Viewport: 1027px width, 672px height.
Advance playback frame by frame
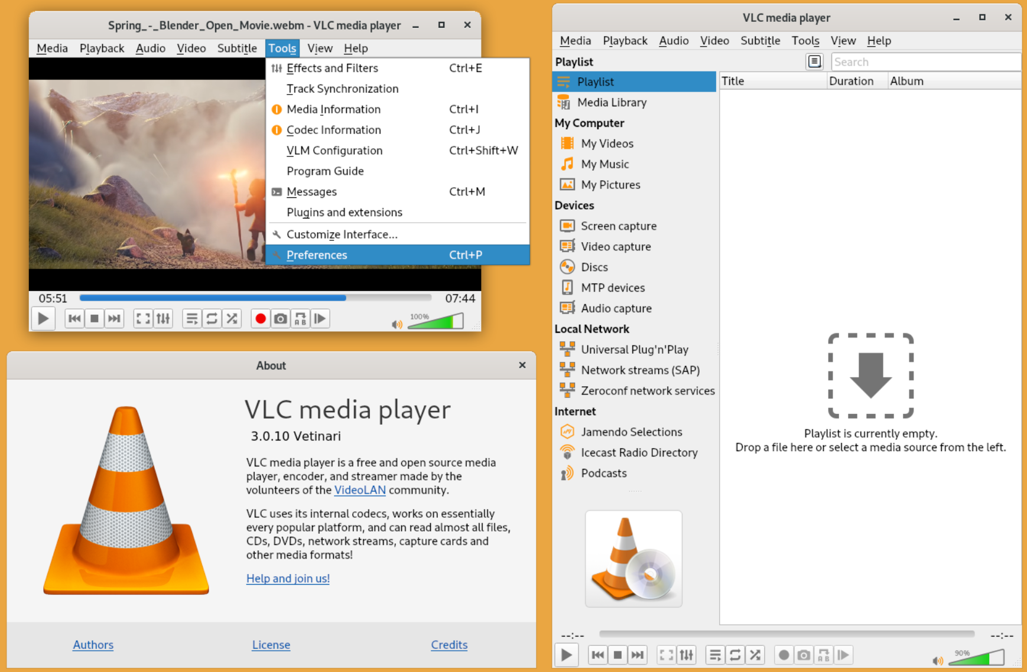click(x=320, y=318)
